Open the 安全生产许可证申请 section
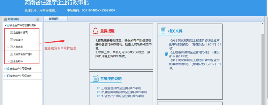The height and width of the screenshot is (105, 268). coord(21,69)
